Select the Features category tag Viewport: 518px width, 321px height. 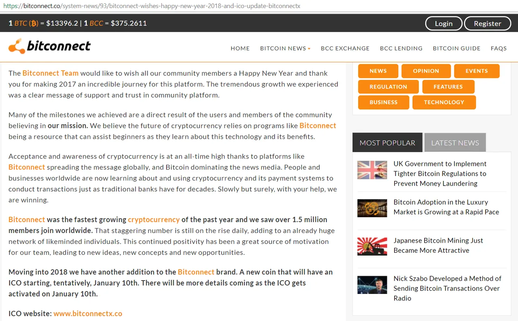click(x=448, y=87)
